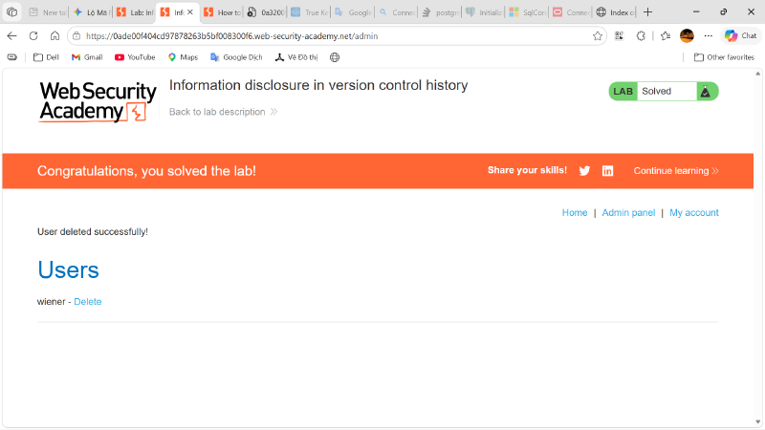Switch to the SqlCon tab

point(528,12)
